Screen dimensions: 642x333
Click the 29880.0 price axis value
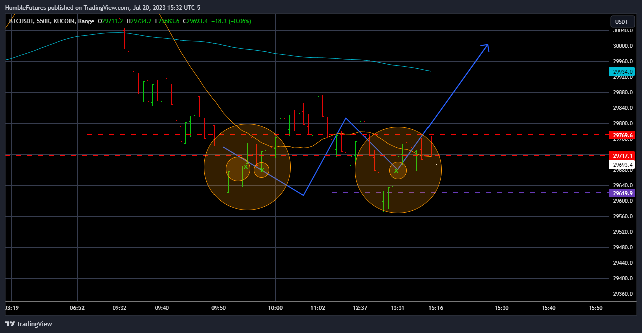[623, 92]
